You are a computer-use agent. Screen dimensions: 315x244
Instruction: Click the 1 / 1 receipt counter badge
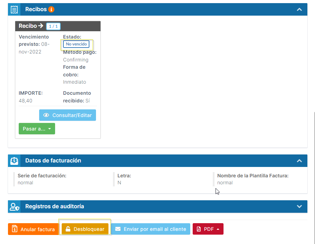[53, 26]
